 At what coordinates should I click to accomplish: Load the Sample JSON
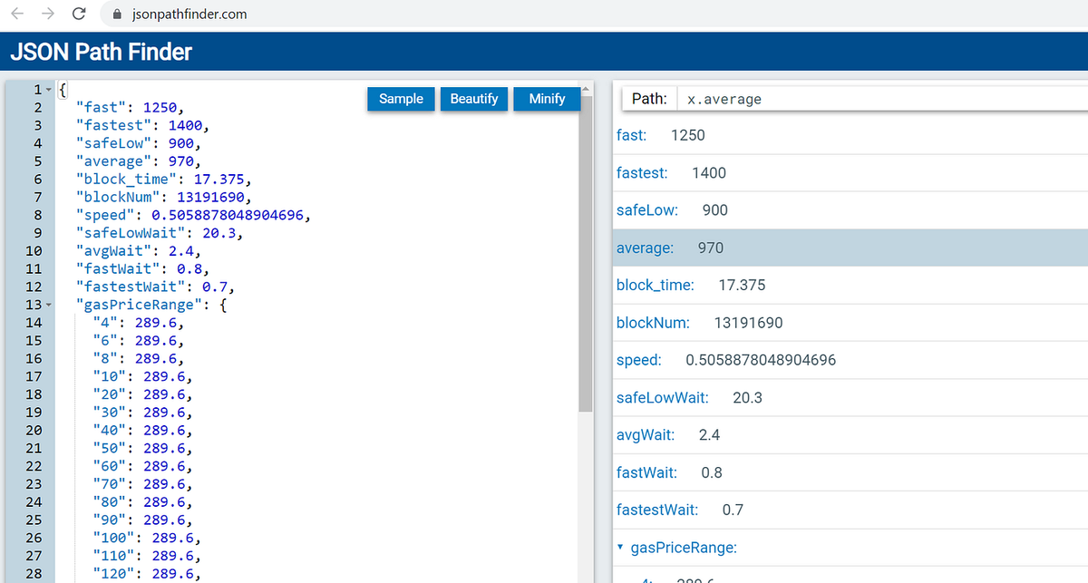coord(401,99)
